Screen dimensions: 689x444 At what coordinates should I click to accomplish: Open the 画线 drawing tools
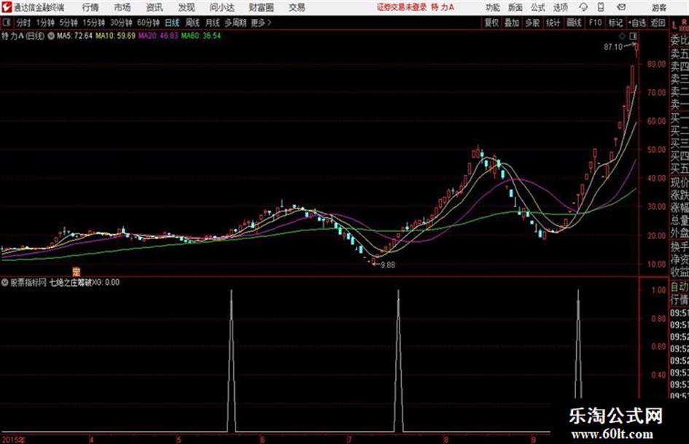(x=574, y=23)
